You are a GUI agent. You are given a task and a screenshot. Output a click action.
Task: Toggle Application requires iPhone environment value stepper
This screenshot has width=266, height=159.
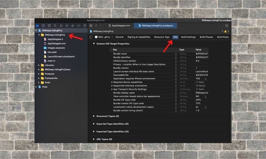[205, 79]
